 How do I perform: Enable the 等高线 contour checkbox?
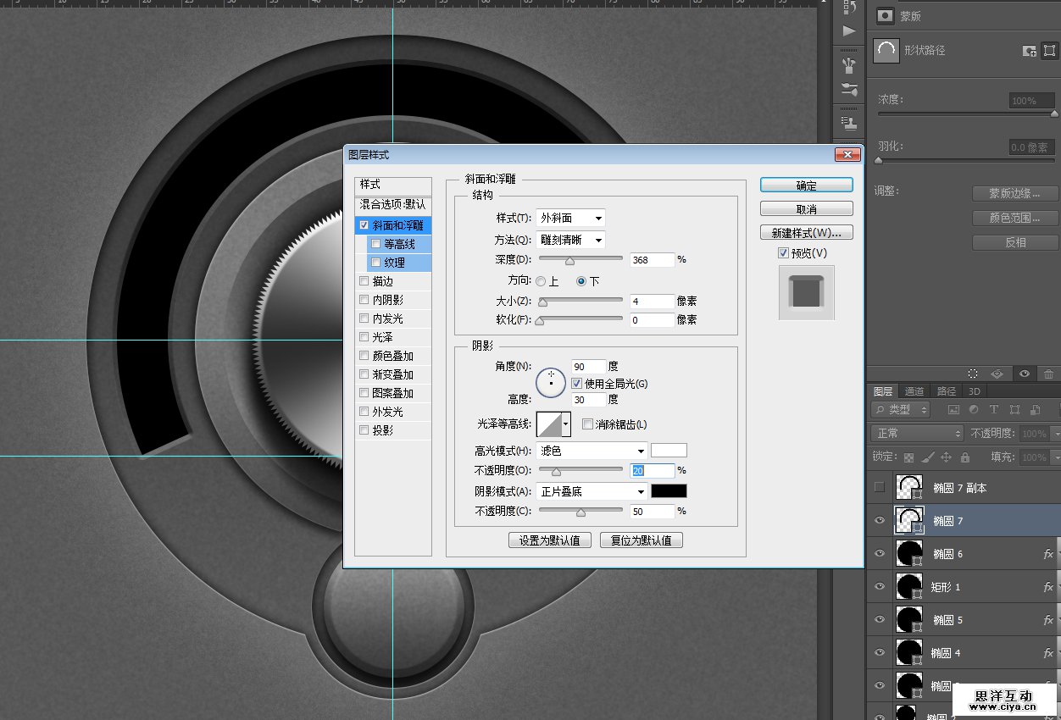pyautogui.click(x=376, y=244)
